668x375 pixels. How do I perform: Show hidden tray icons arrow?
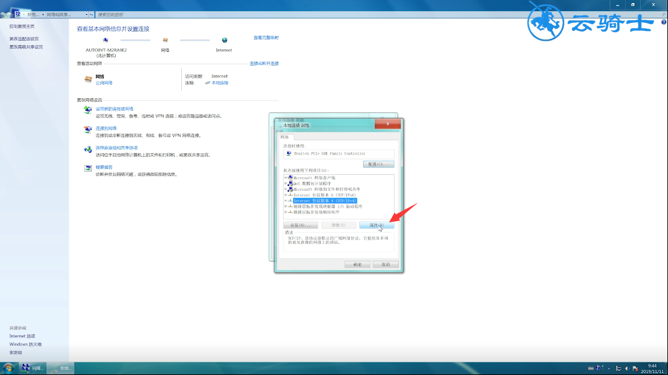pos(609,368)
